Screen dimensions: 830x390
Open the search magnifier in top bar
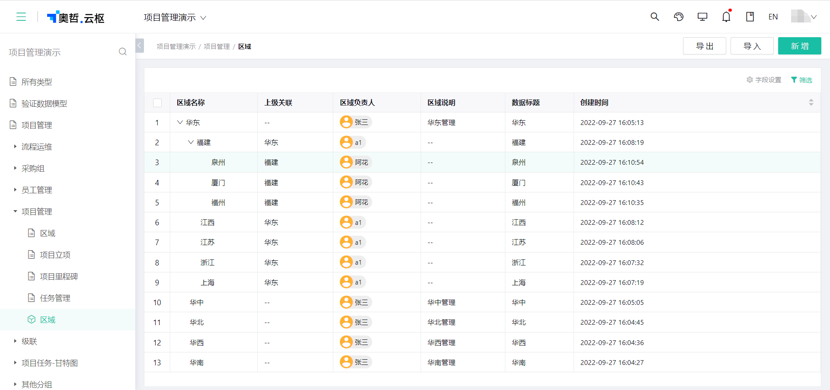click(655, 17)
